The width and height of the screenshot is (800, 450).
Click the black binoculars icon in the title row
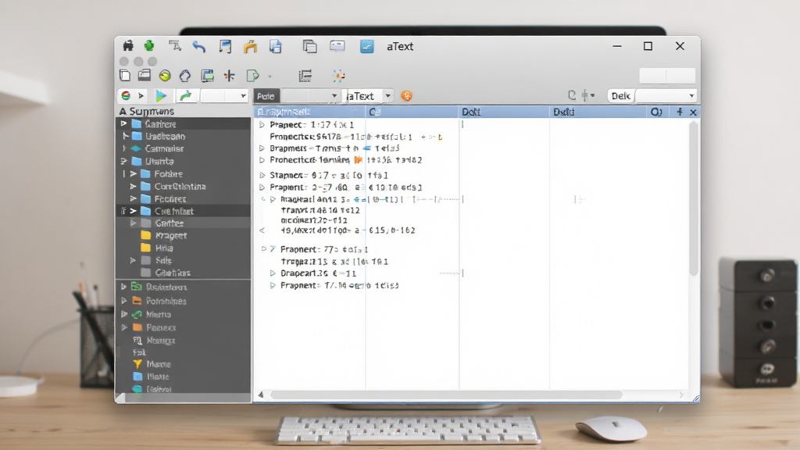point(128,46)
